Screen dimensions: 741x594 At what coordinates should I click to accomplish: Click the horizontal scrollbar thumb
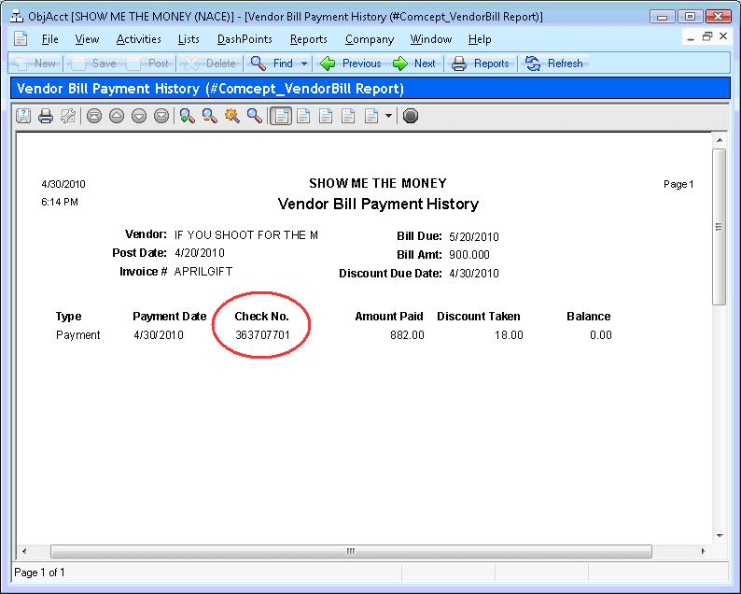pyautogui.click(x=350, y=551)
